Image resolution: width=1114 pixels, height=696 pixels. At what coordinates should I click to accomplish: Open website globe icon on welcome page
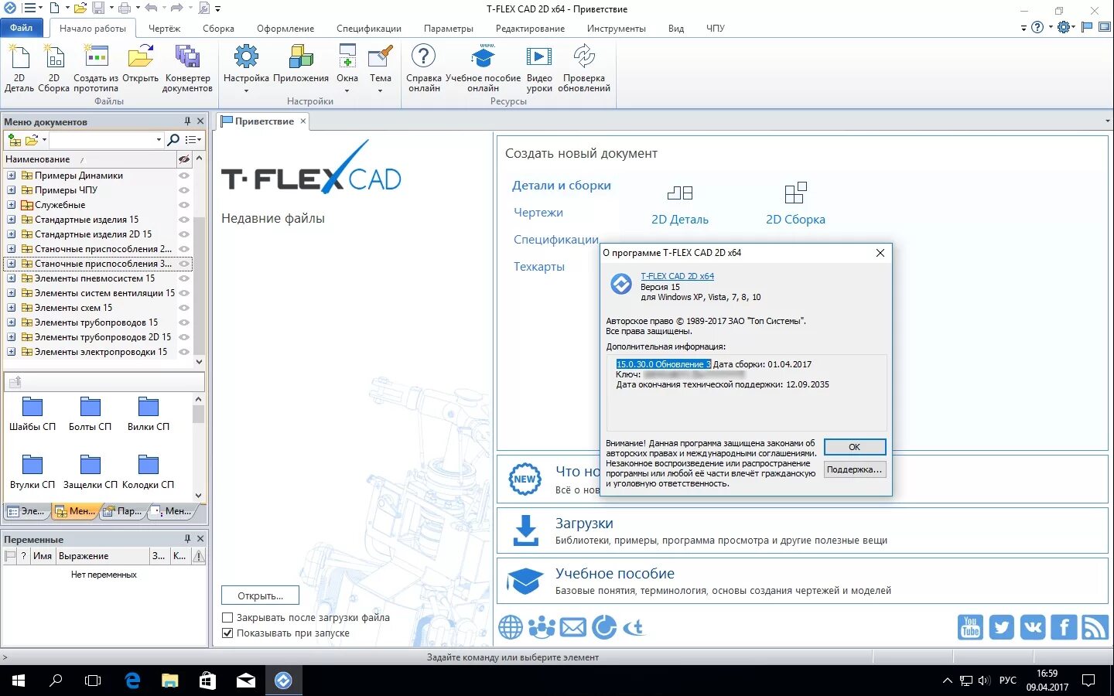tap(511, 627)
